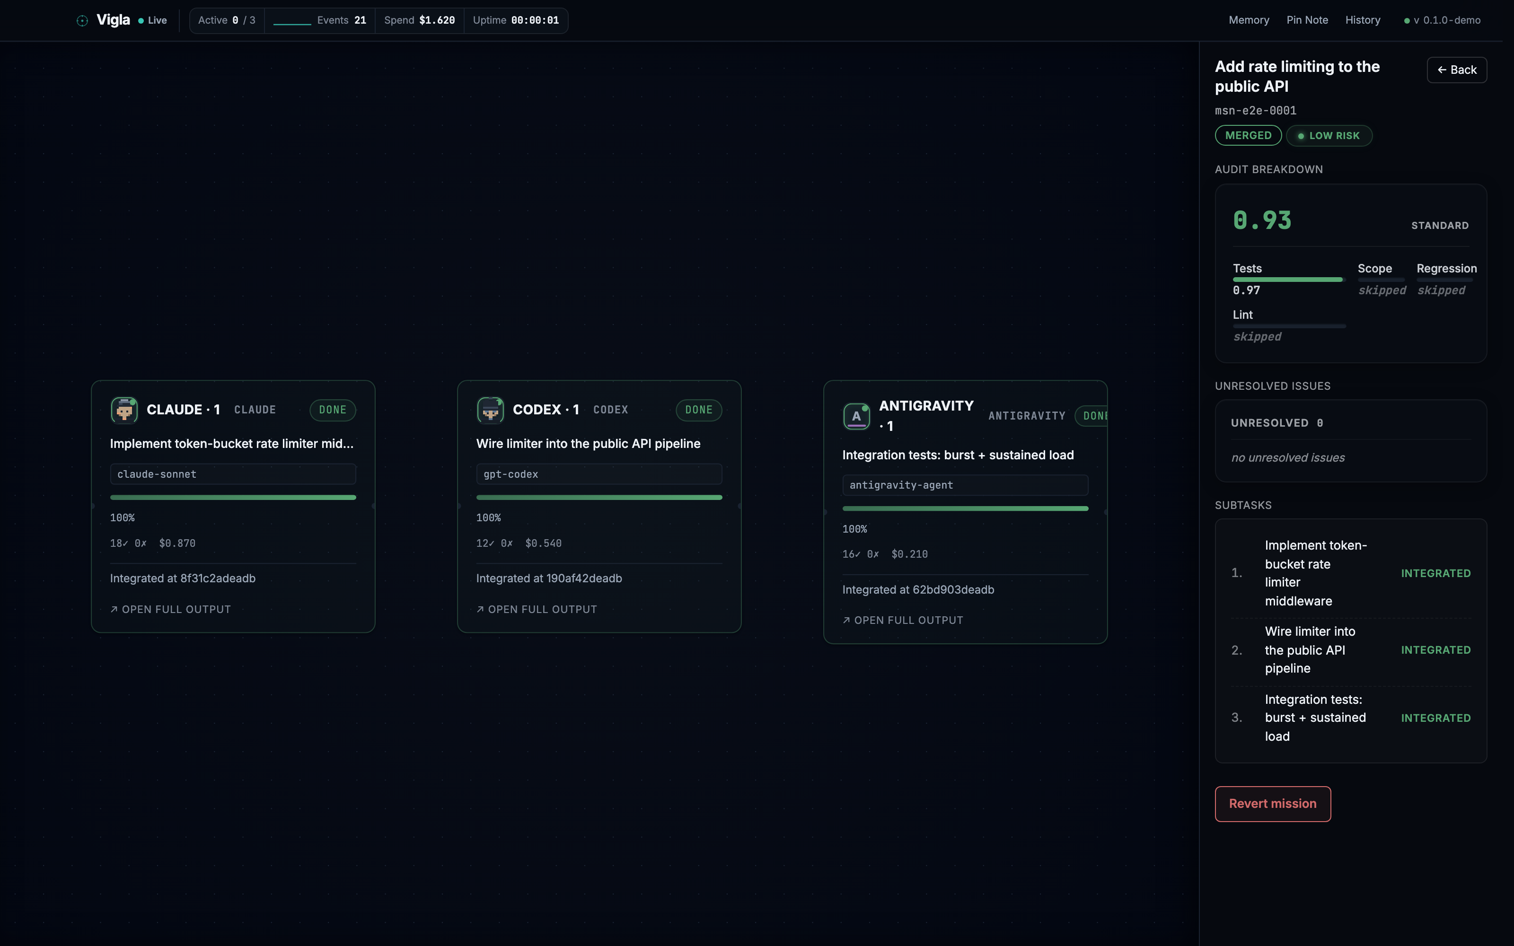The height and width of the screenshot is (946, 1514).
Task: Click 'Implement token-bucket rate limiter mid...' title
Action: point(231,444)
